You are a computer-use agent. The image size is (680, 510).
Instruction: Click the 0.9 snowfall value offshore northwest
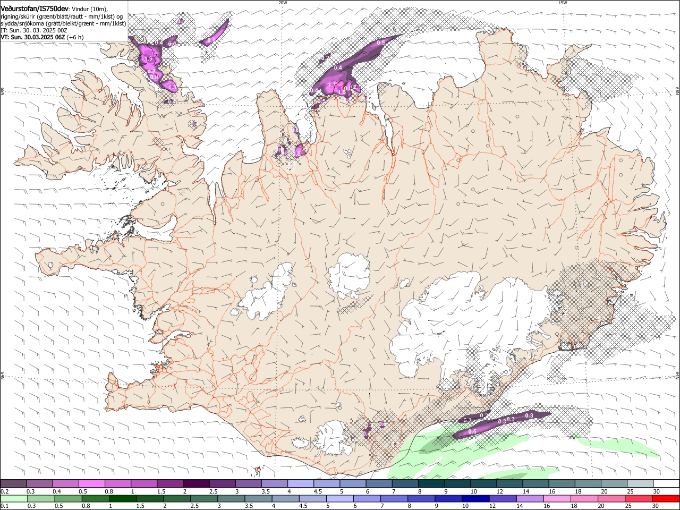[211, 40]
